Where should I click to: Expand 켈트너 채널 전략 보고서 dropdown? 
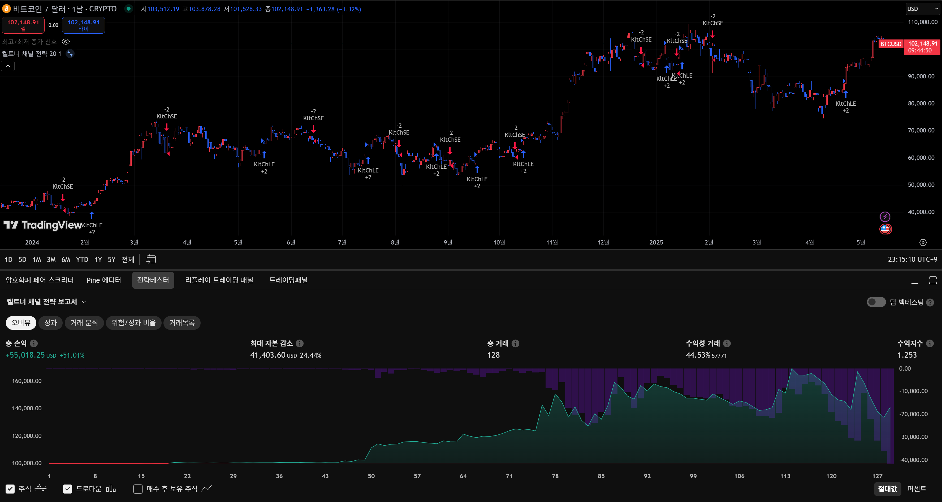click(84, 302)
